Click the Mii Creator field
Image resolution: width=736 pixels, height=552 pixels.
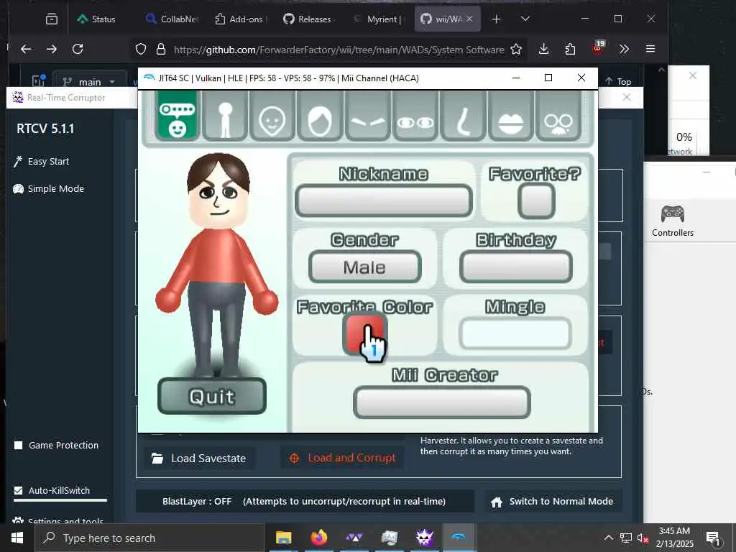pos(442,402)
